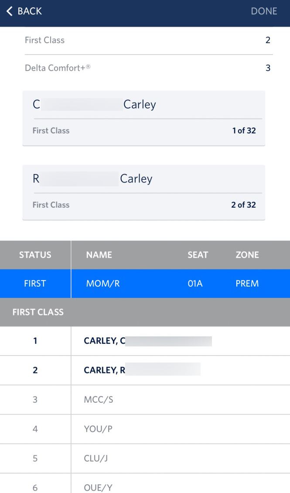Sort by the STATUS column header
The height and width of the screenshot is (493, 290).
(x=35, y=255)
